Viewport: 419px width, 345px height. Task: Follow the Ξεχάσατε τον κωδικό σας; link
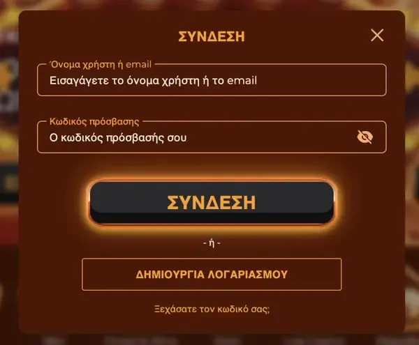[212, 309]
